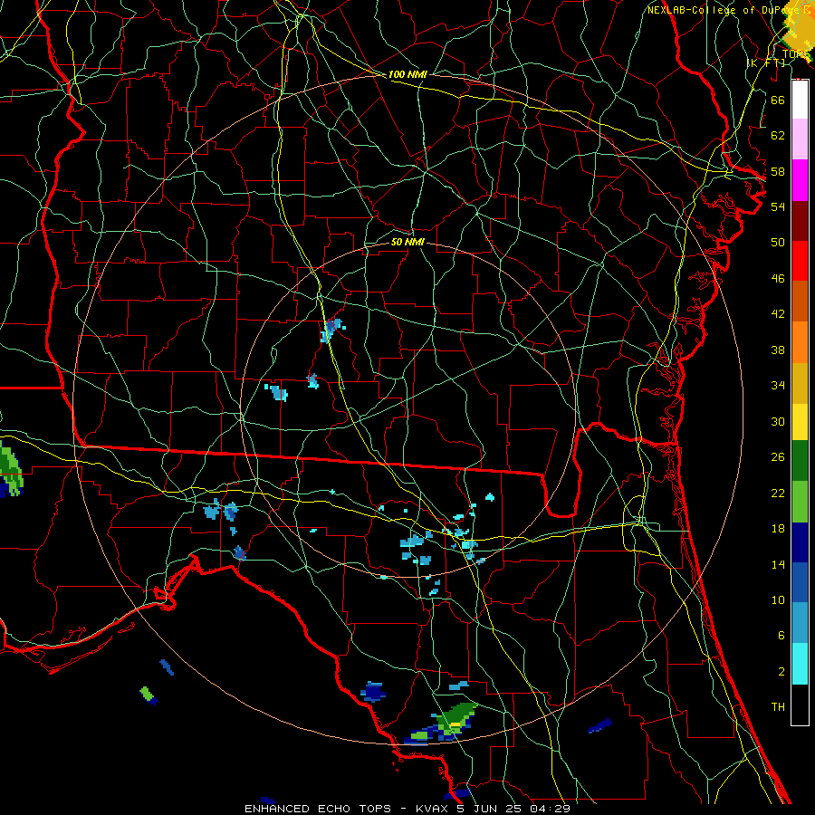
Task: Click the sky blue legend swatch
Action: 800,623
